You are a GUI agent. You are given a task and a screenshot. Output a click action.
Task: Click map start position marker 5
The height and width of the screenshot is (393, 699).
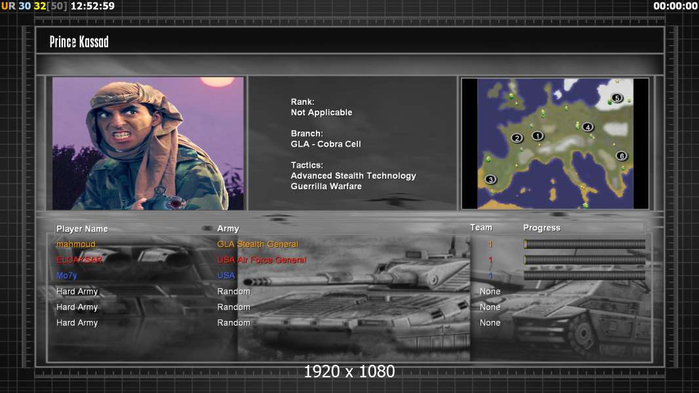616,98
